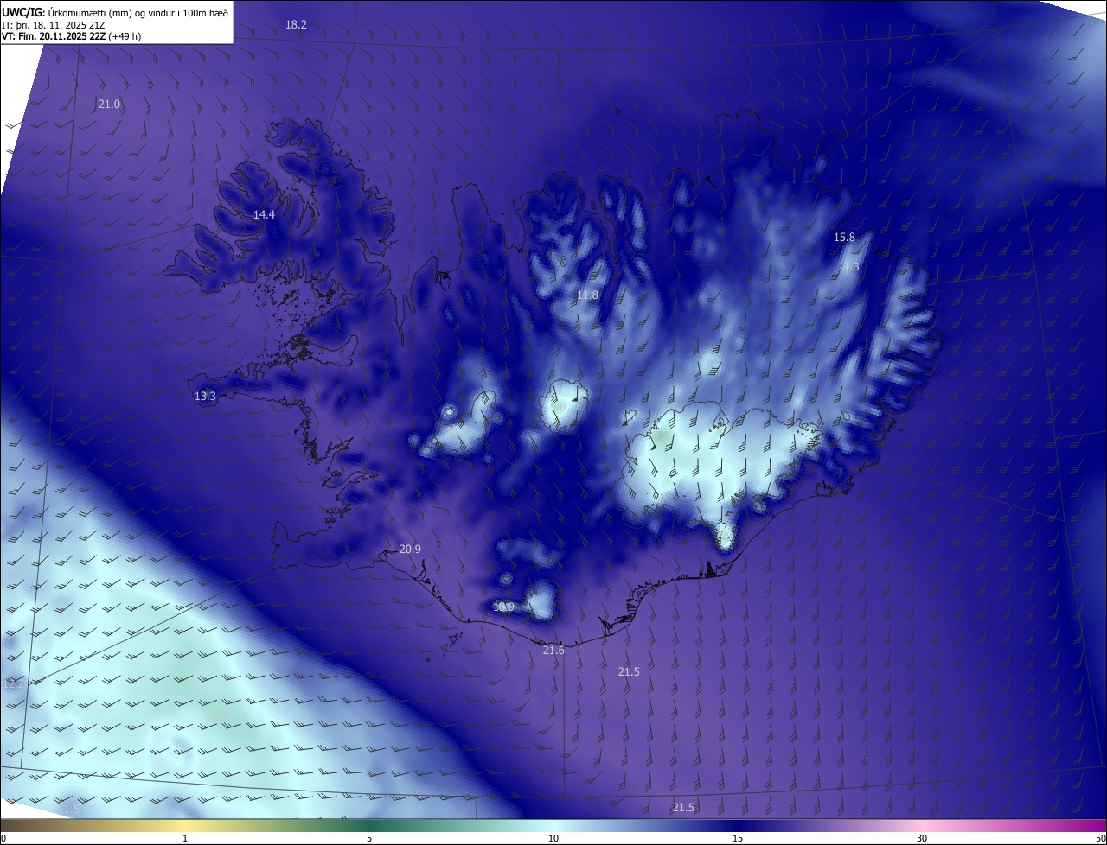Screen dimensions: 1107x845
Task: Click the 13.3 map value
Action: coord(205,397)
